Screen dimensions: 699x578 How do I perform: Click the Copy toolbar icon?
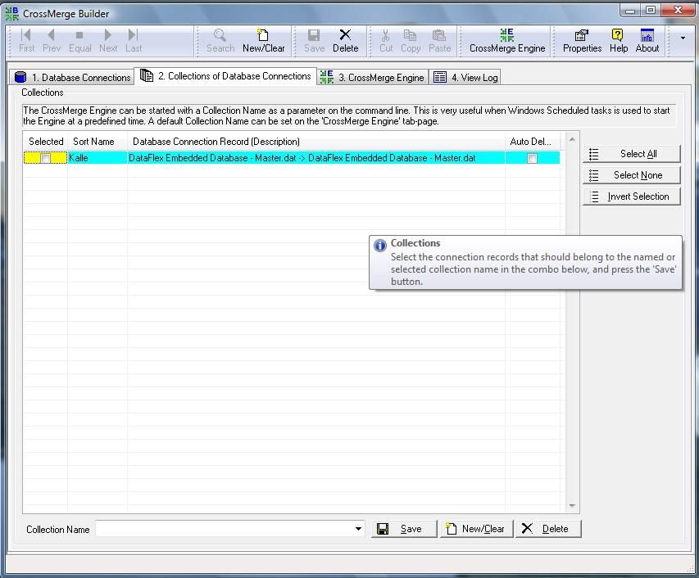pyautogui.click(x=410, y=40)
